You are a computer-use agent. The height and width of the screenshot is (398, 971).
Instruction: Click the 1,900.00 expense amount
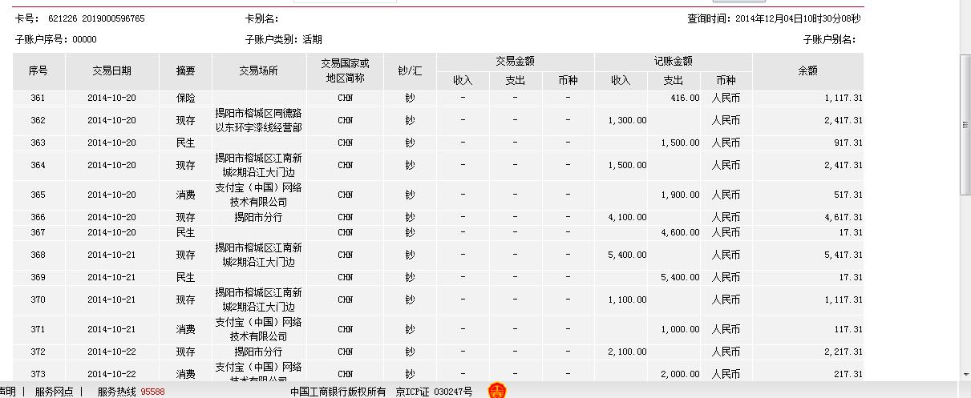(x=680, y=195)
